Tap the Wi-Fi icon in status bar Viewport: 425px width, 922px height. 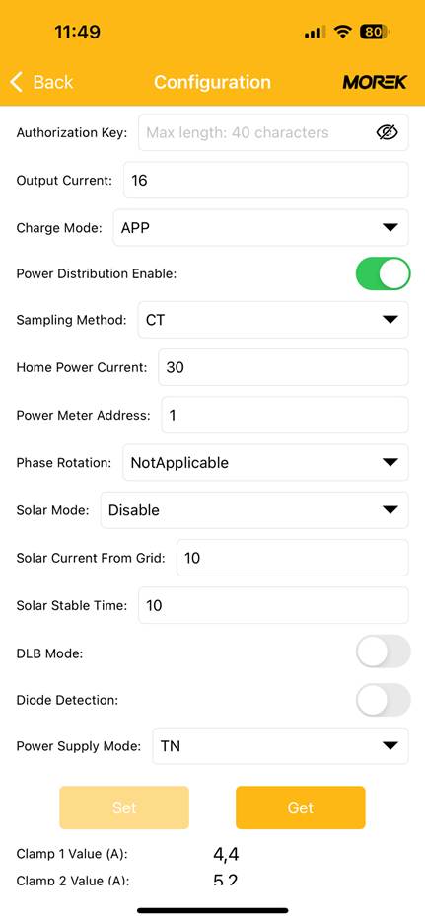coord(341,32)
